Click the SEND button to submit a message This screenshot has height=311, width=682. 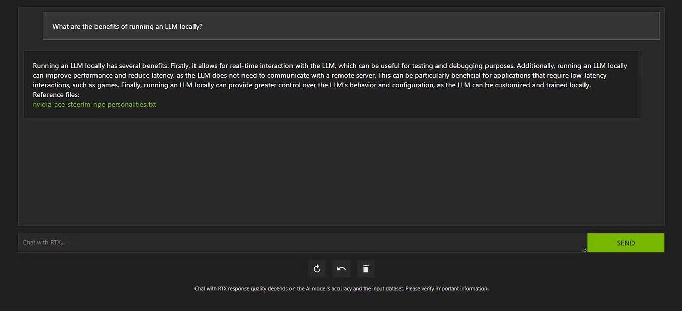[x=625, y=242]
